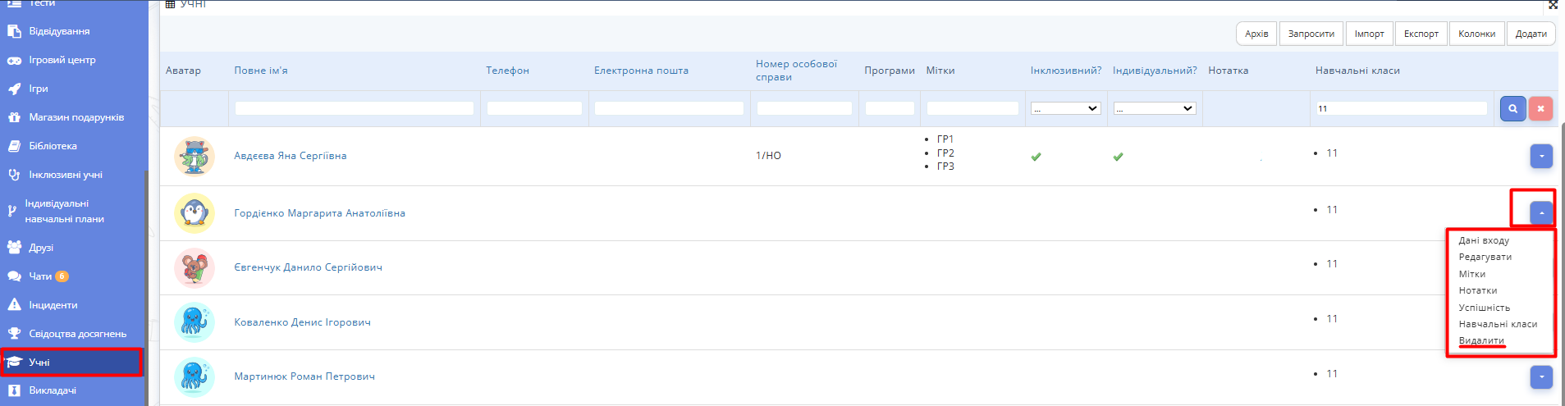
Task: Expand actions menu for Мартинюк Роман Петрович
Action: point(1540,376)
